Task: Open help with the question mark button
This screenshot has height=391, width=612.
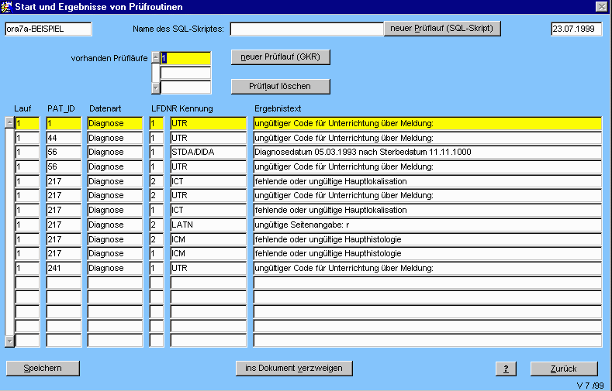Action: pyautogui.click(x=505, y=369)
